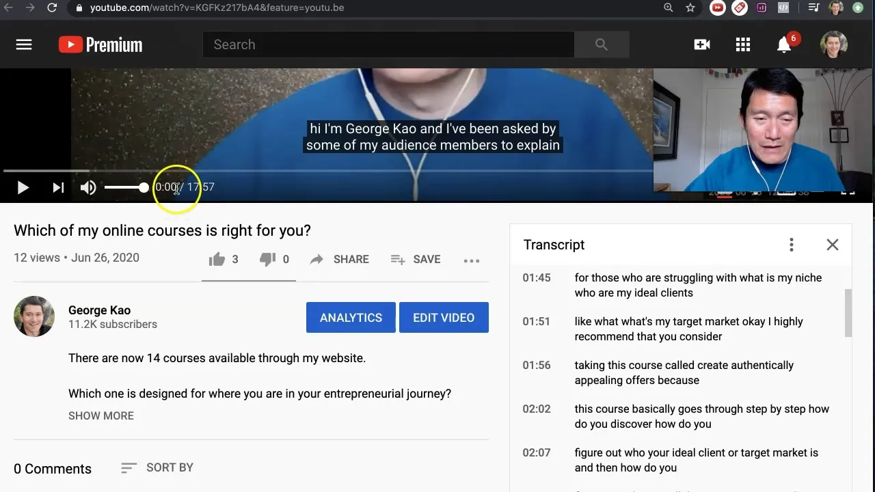
Task: Click the search magnifier icon
Action: [x=600, y=44]
